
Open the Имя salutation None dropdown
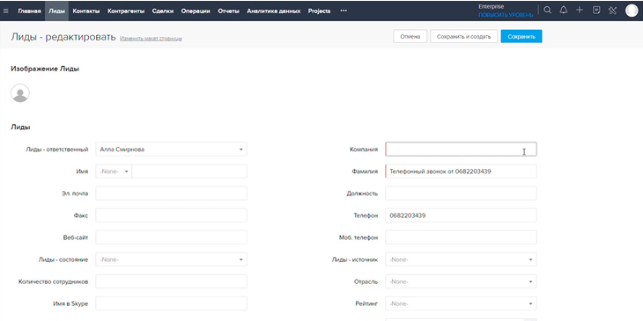114,171
